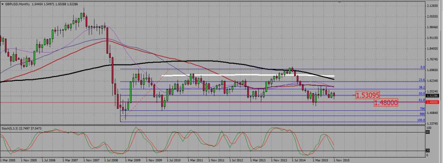Image resolution: width=443 pixels, height=163 pixels.
Task: Select the red 1.53095 price label
Action: click(367, 95)
